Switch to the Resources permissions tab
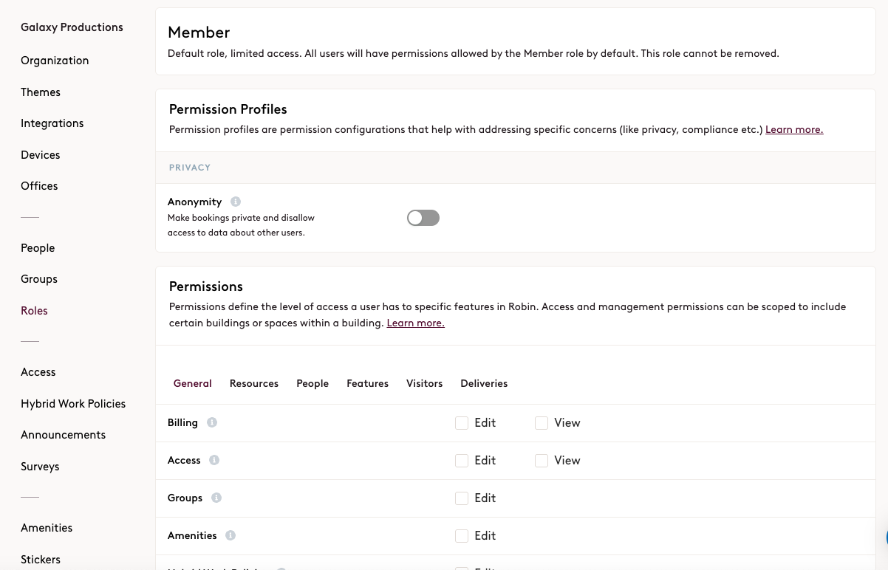Image resolution: width=888 pixels, height=570 pixels. pyautogui.click(x=254, y=383)
